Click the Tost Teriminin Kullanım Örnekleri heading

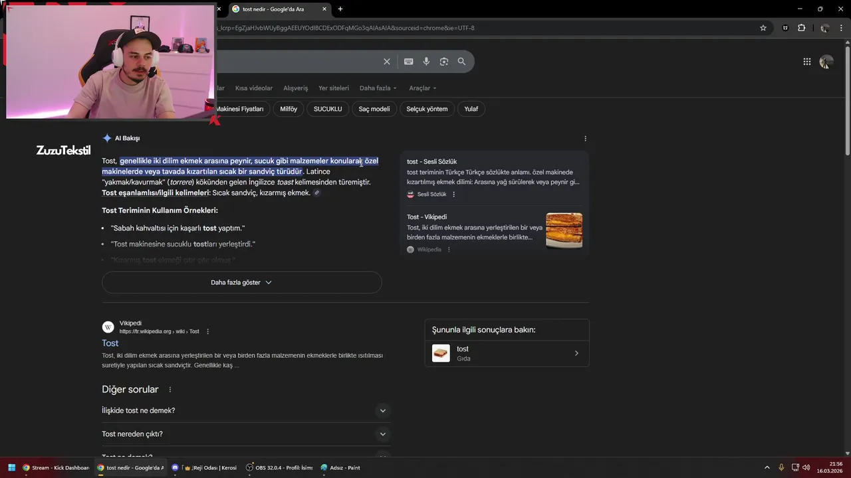pyautogui.click(x=160, y=210)
